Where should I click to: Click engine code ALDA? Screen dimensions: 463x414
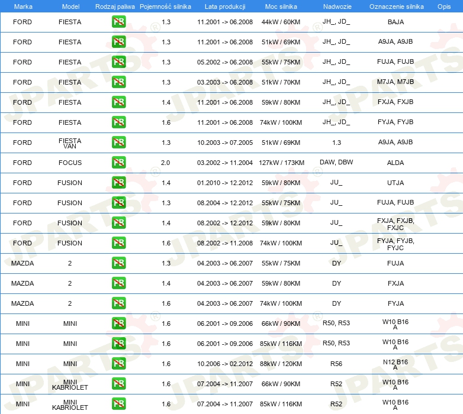[x=396, y=163]
